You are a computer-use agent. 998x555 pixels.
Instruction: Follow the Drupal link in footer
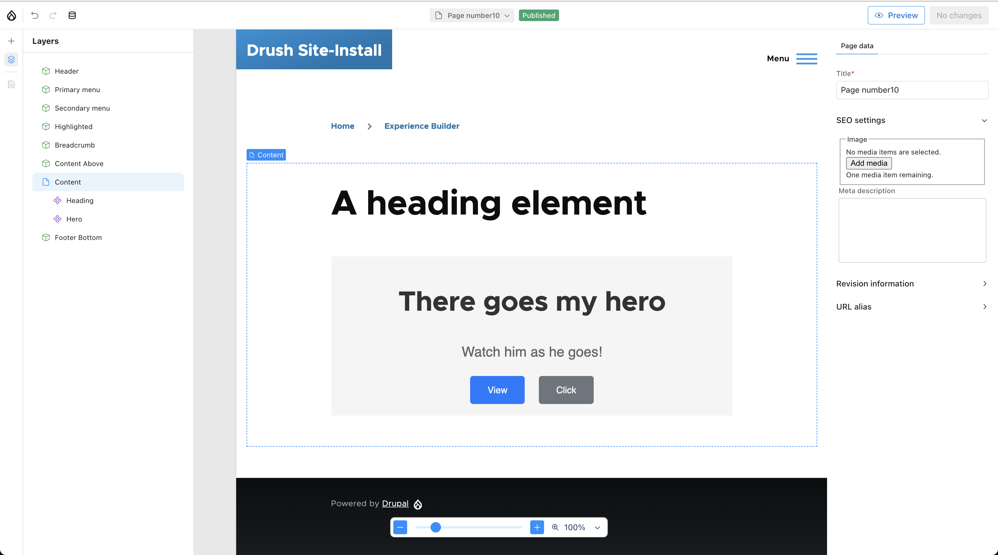(395, 504)
